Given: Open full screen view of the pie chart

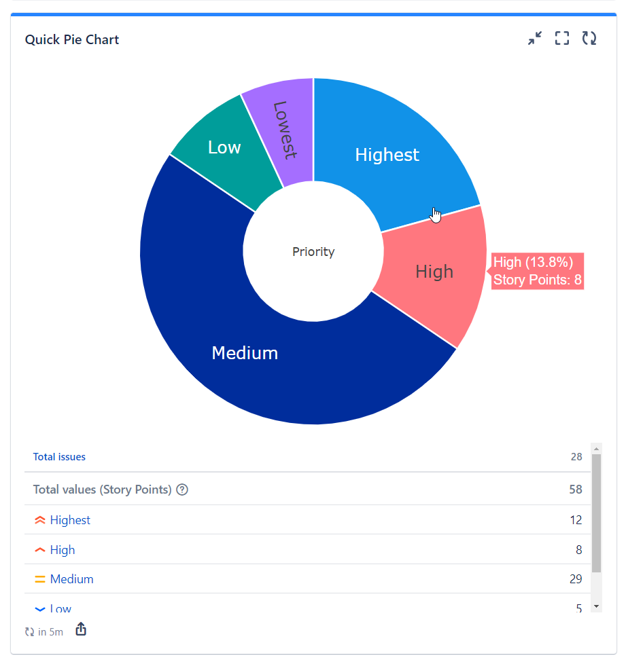Looking at the screenshot, I should 561,39.
